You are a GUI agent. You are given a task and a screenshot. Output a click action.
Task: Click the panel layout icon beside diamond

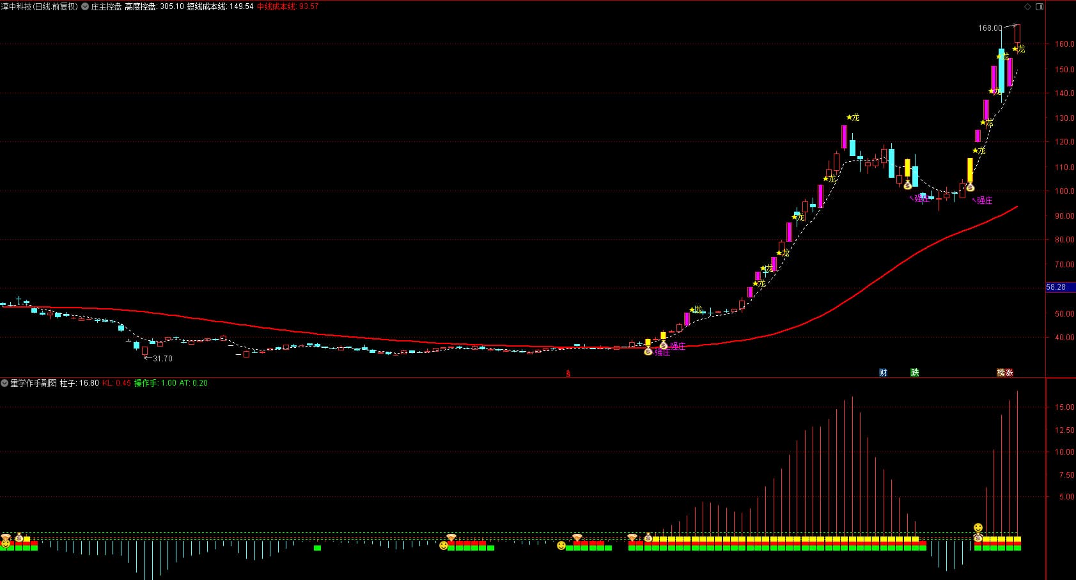tap(1040, 6)
